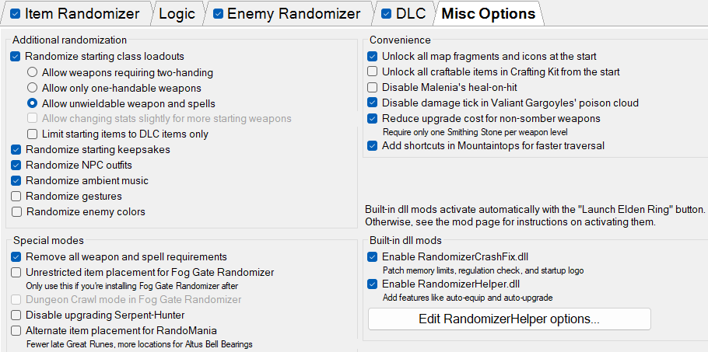Enable Limit starting items to DLC only
Viewport: 708px width, 352px height.
(33, 134)
